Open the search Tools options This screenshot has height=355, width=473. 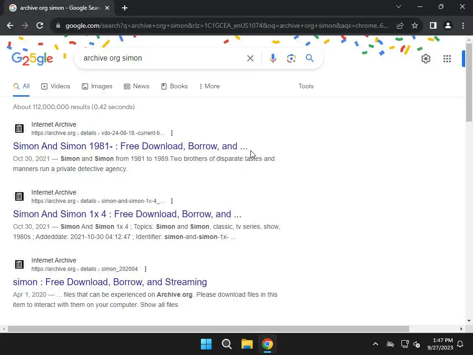tap(306, 86)
